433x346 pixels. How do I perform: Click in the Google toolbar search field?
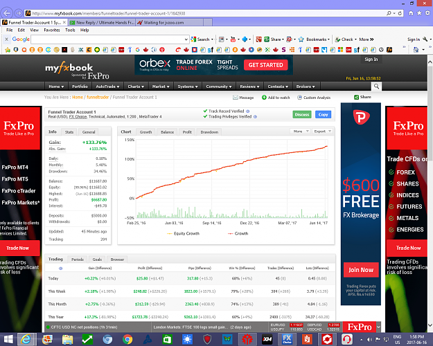[x=107, y=39]
